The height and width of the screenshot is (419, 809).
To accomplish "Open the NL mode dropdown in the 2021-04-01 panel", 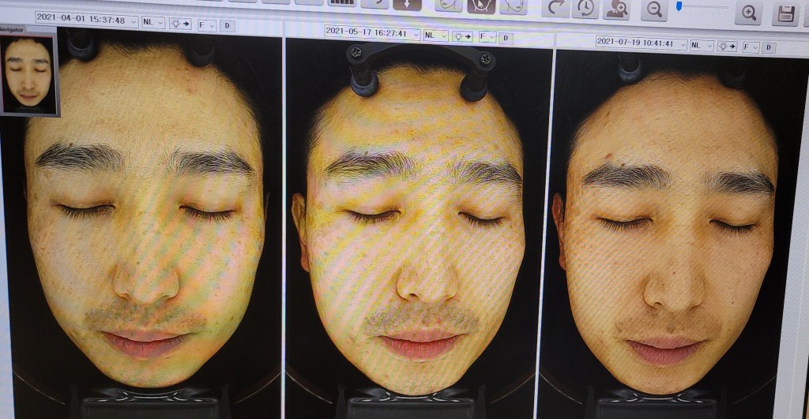I will coord(152,23).
